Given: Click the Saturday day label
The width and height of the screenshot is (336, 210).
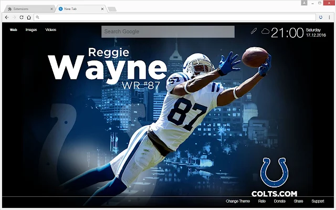Looking at the screenshot, I should (313, 30).
